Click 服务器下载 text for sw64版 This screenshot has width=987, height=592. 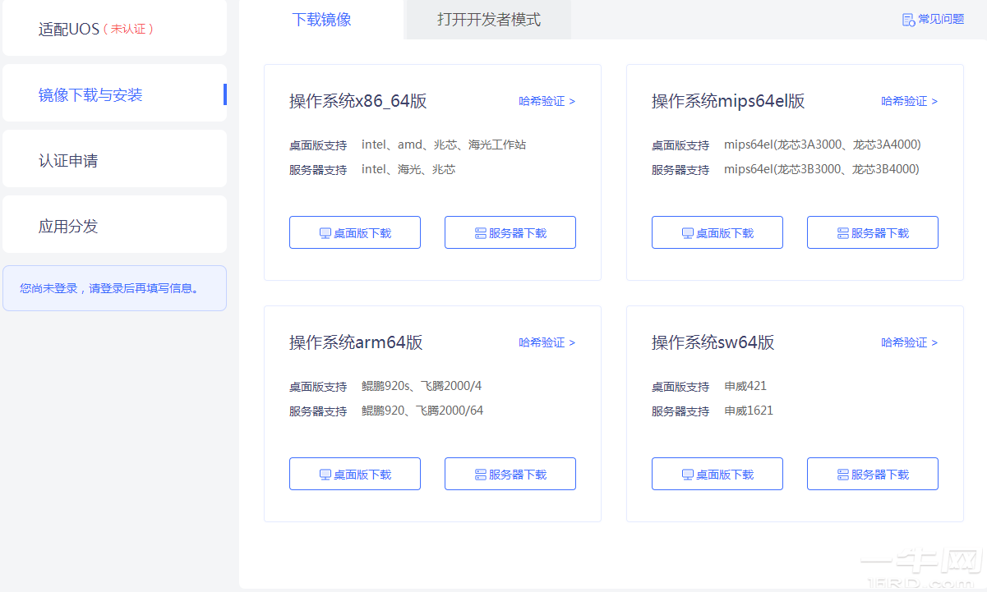[x=880, y=475]
